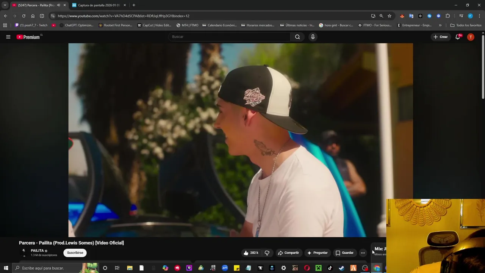The height and width of the screenshot is (273, 485).
Task: Mute the YouTube tab via speaker icon
Action: pyautogui.click(x=58, y=5)
